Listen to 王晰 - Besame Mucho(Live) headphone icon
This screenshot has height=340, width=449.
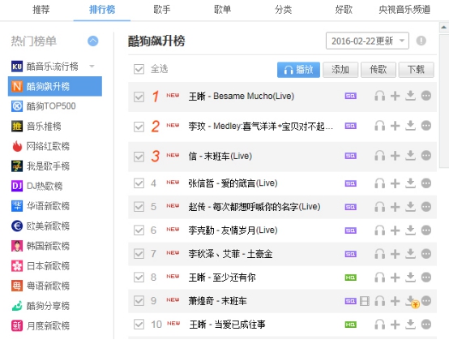[379, 96]
